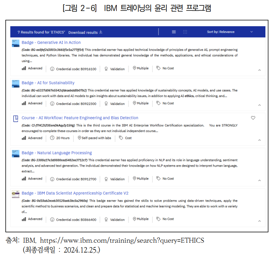The image size is (273, 256).
Task: Click 'Advanced' level in Data Scientist row
Action: tap(35, 219)
